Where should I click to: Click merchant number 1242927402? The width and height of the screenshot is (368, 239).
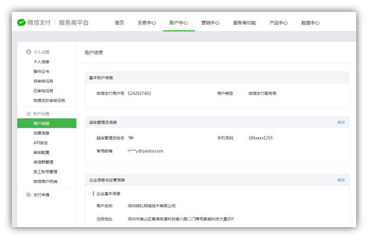(x=140, y=93)
